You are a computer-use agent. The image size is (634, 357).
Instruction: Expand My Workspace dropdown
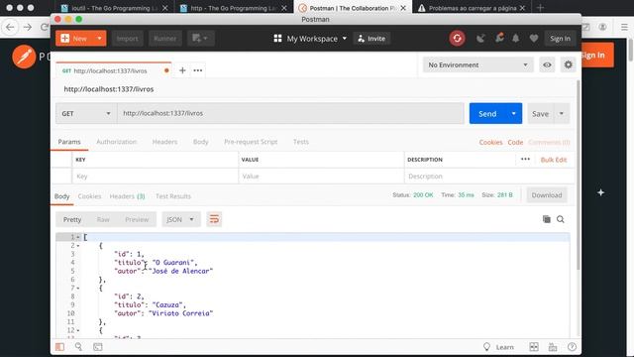pyautogui.click(x=345, y=39)
